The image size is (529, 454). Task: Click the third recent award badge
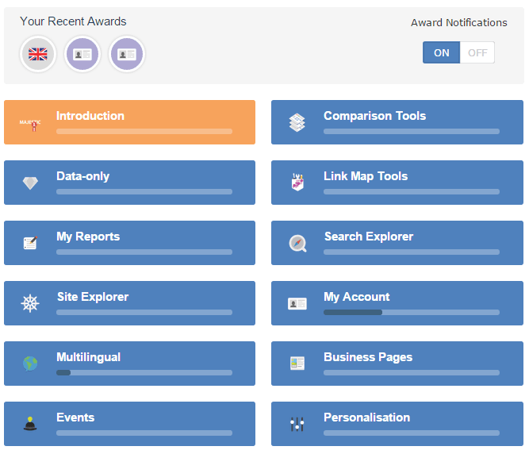(x=127, y=54)
